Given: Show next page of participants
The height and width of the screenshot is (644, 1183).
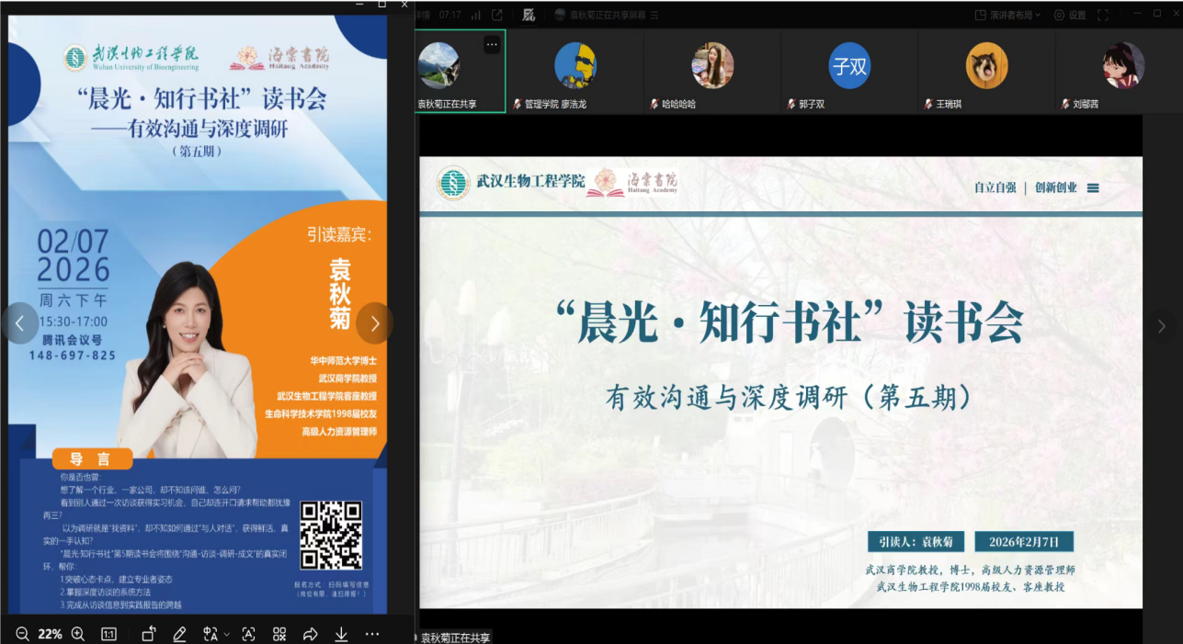Looking at the screenshot, I should click(1162, 326).
